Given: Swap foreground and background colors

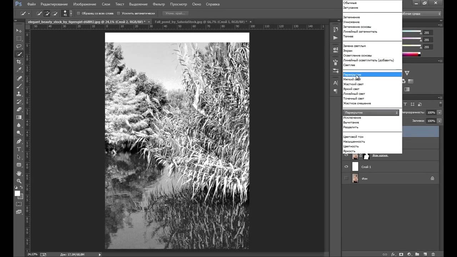Looking at the screenshot, I should [21, 187].
